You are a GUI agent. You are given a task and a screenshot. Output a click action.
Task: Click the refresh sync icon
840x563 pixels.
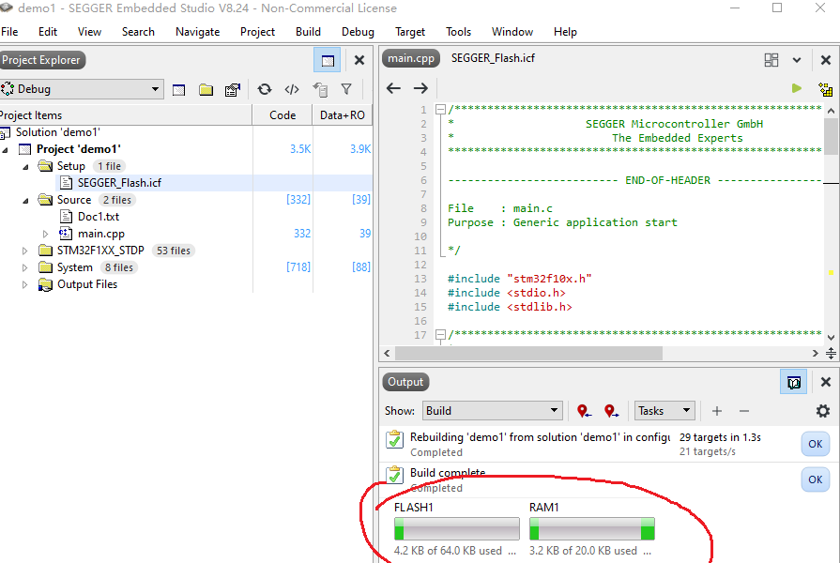[264, 89]
